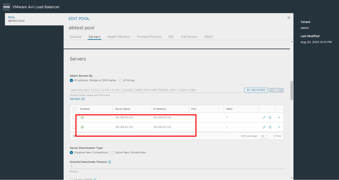
Task: Open the Profiles/Policies tab
Action: pyautogui.click(x=149, y=37)
